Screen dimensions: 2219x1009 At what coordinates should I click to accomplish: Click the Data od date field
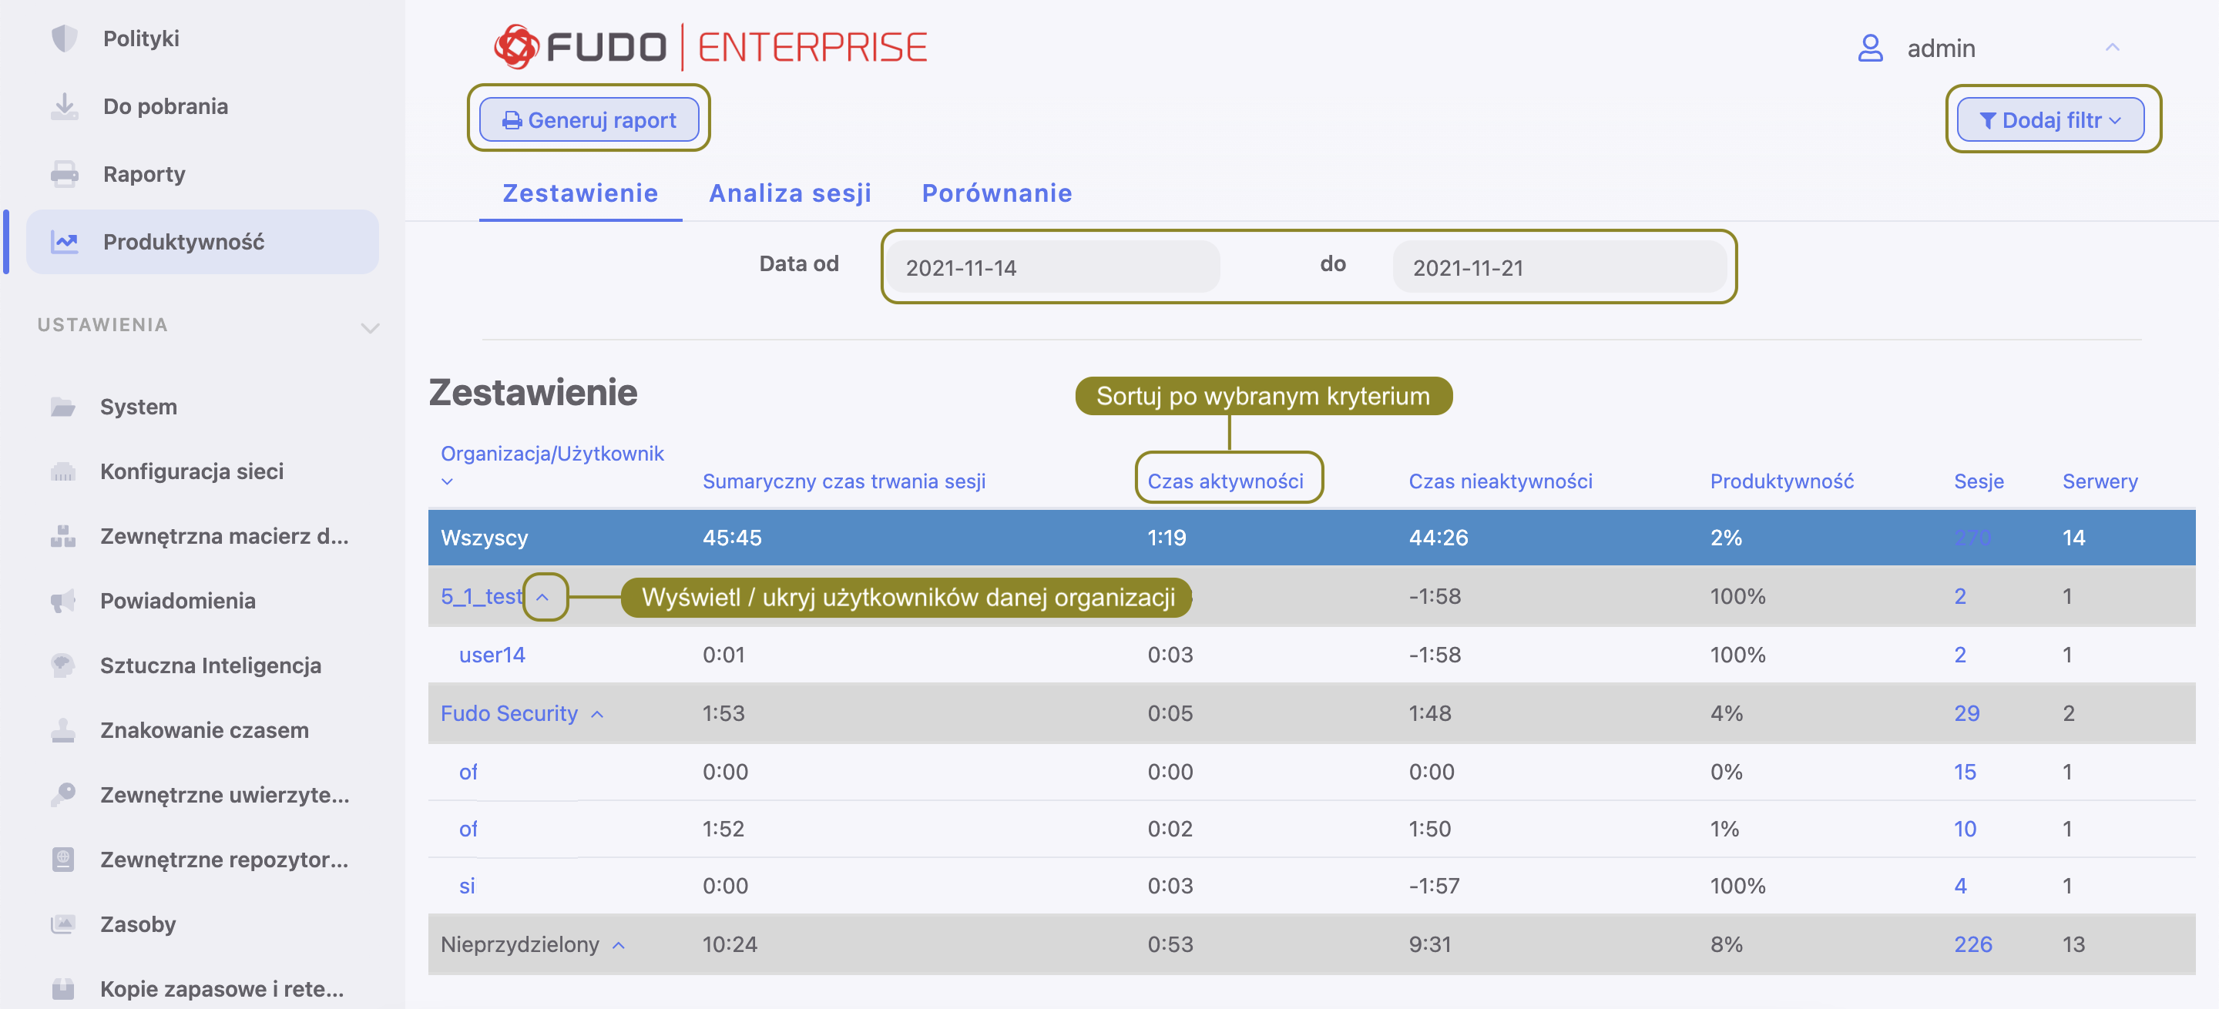click(x=1052, y=268)
